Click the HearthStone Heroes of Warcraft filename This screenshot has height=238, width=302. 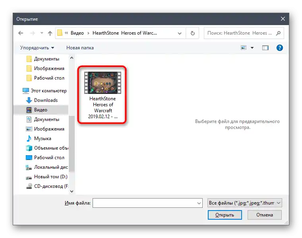(x=103, y=107)
